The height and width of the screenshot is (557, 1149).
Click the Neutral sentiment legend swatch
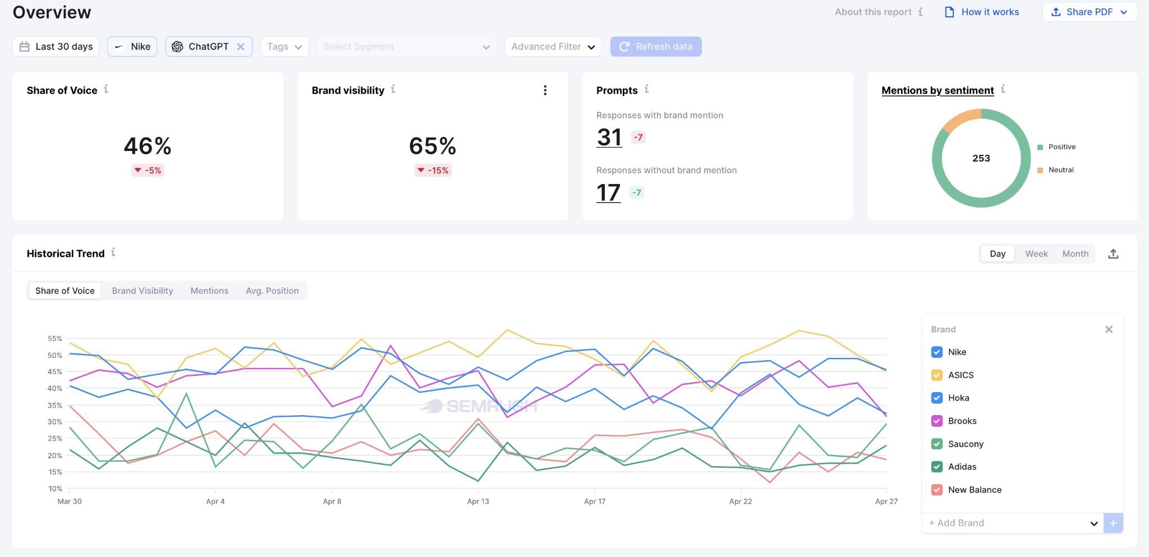1040,171
